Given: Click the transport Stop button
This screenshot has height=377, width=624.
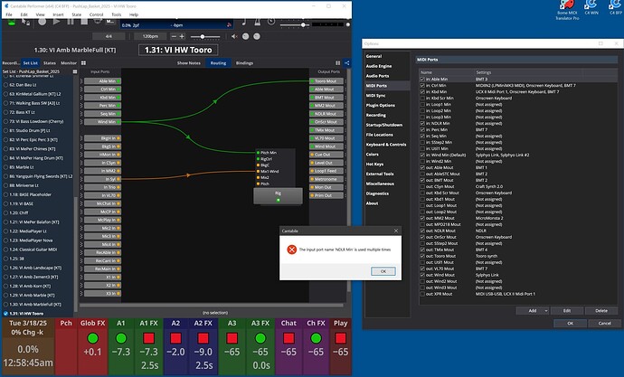Looking at the screenshot, I should [84, 22].
